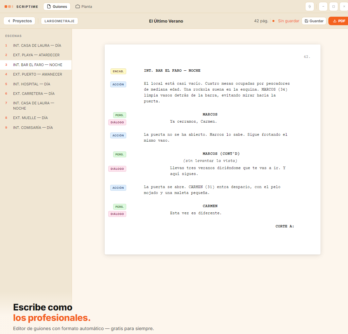Click the LARGOMETRAJE type badge
348x334 pixels.
click(60, 21)
